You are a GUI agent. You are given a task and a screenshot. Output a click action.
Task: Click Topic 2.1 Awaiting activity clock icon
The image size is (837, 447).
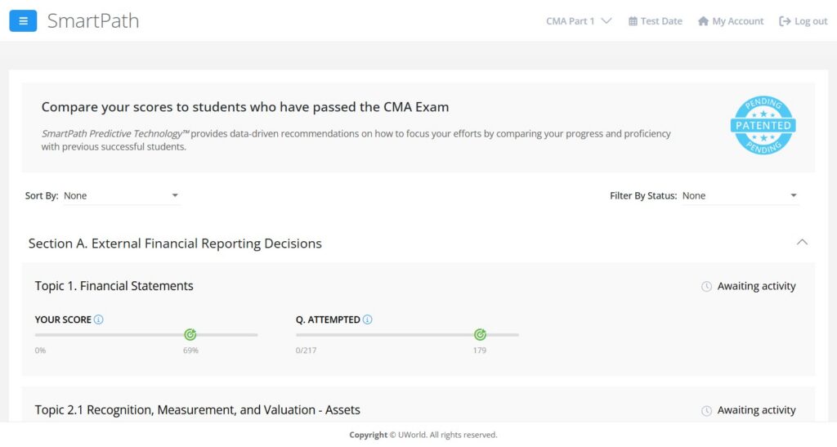(x=706, y=411)
